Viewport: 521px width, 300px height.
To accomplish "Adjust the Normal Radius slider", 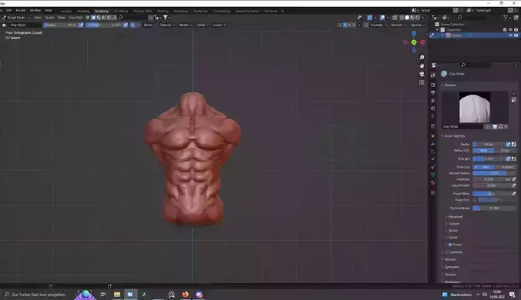I will pyautogui.click(x=494, y=173).
